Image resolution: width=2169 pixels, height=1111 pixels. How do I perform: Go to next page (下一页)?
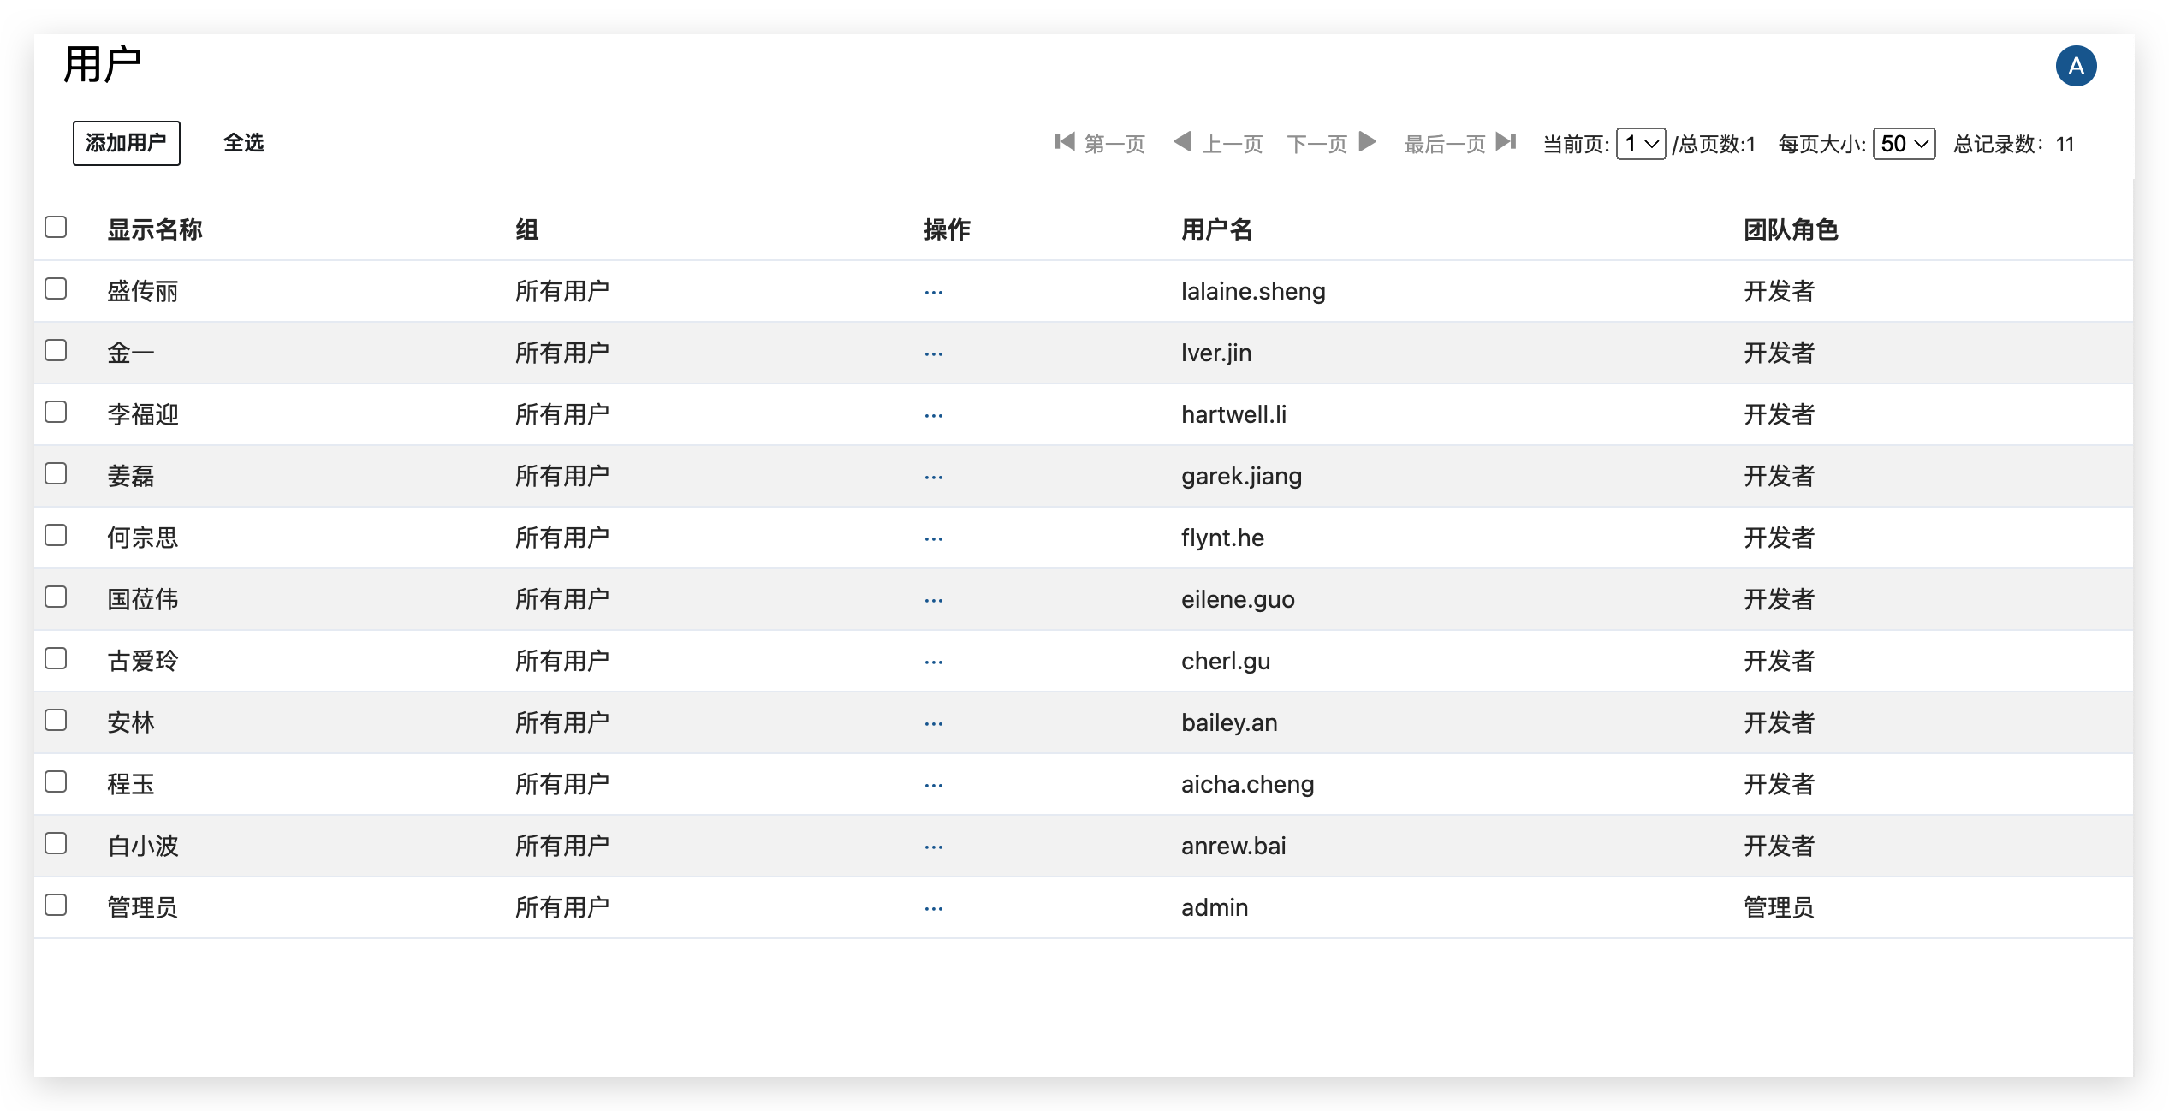1332,143
